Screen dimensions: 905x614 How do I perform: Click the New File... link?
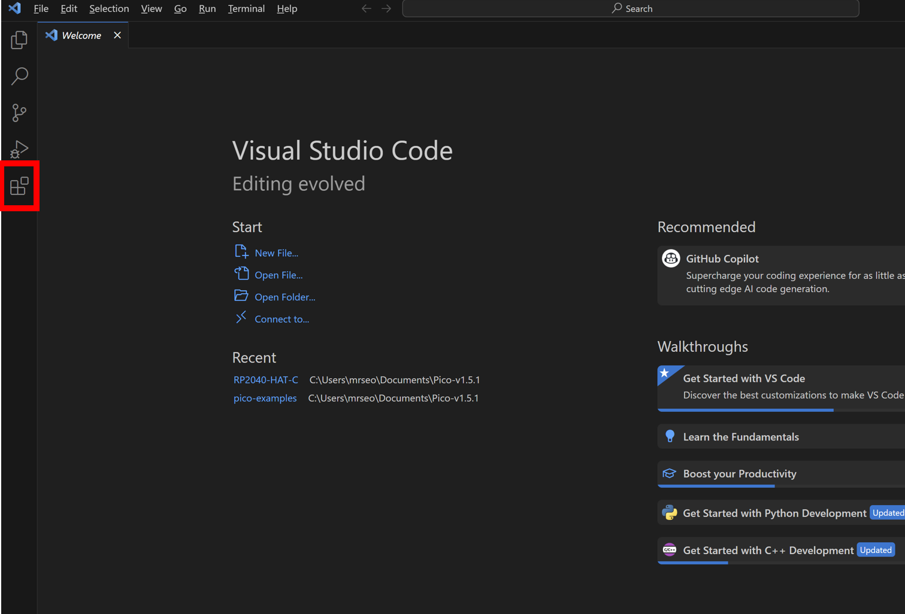tap(276, 253)
